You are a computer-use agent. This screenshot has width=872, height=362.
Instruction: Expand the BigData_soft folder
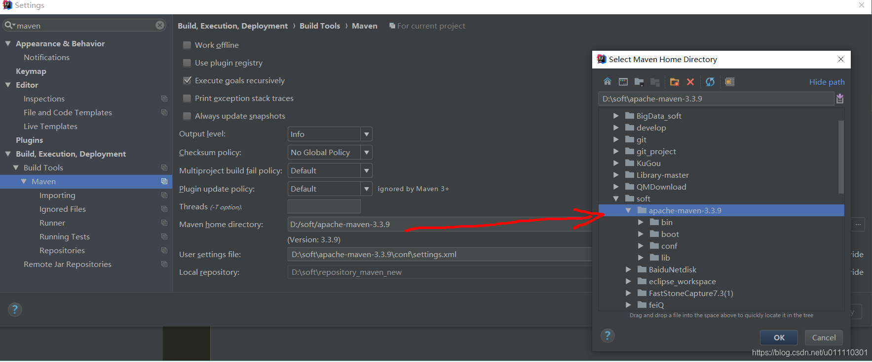[616, 116]
